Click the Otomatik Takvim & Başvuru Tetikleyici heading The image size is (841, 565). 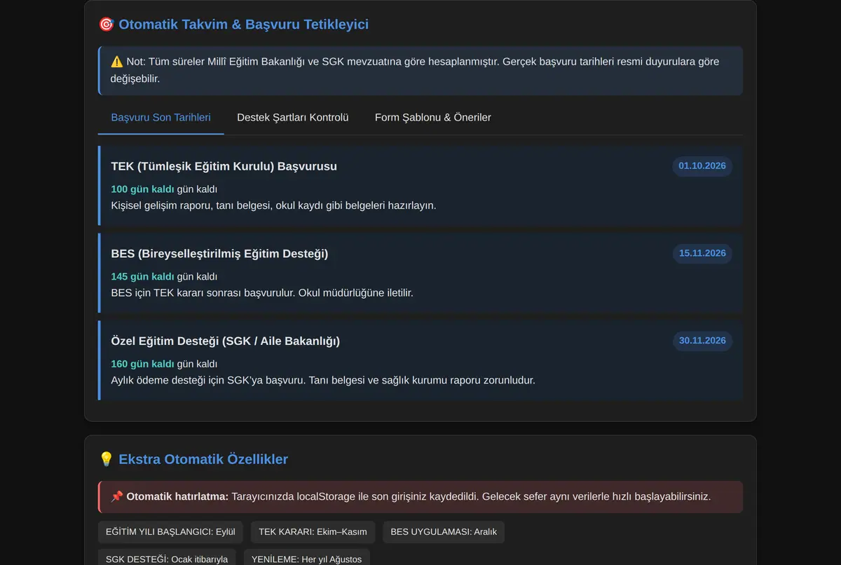coord(244,25)
